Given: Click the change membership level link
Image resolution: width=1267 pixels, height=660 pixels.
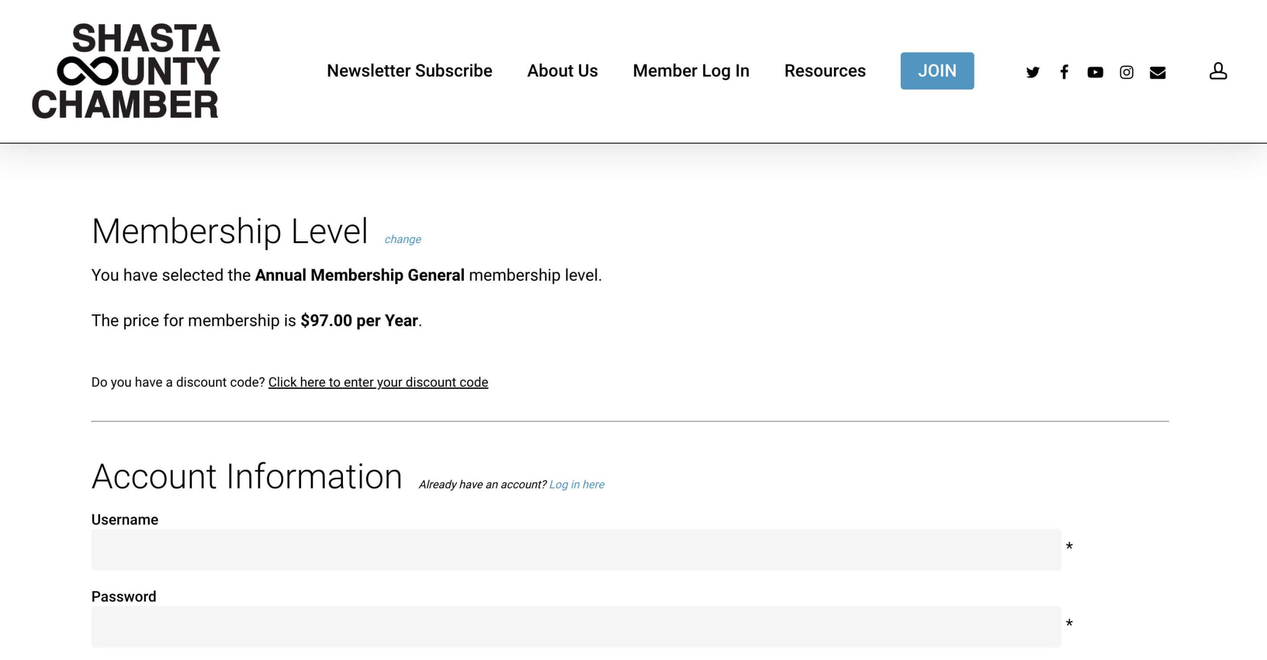Looking at the screenshot, I should (x=401, y=238).
